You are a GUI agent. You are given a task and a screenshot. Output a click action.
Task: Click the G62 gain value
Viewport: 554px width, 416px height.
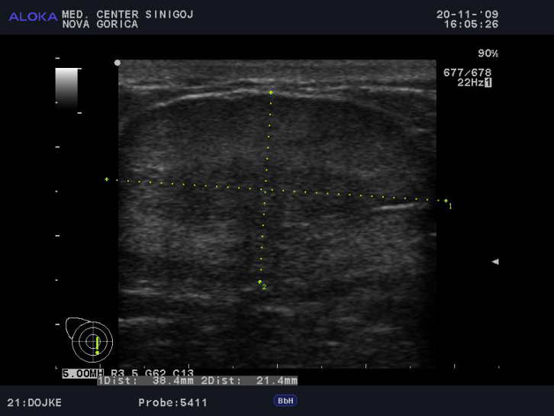click(x=155, y=373)
